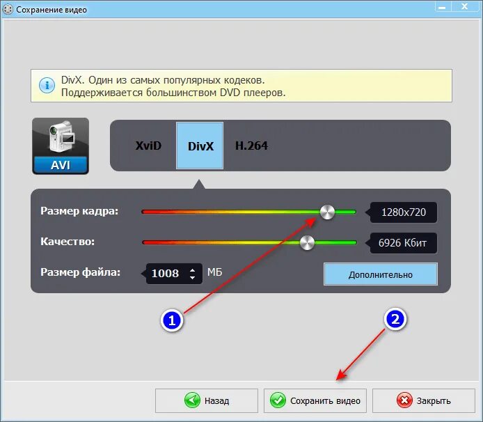Viewport: 483px width, 422px height.
Task: Click the Закрыть button
Action: click(x=424, y=400)
